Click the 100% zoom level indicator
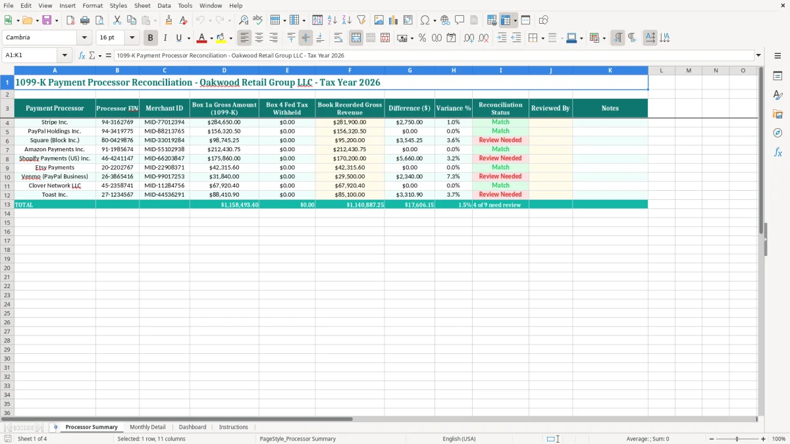The width and height of the screenshot is (790, 444). pyautogui.click(x=779, y=439)
